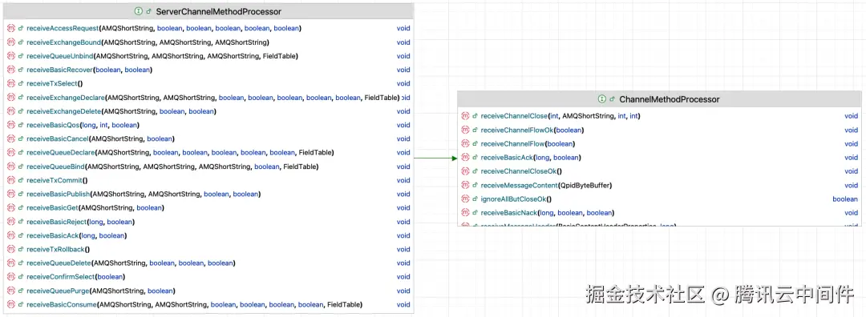Click method icon beside receiveAccessRequest
Image resolution: width=866 pixels, height=317 pixels.
11,28
